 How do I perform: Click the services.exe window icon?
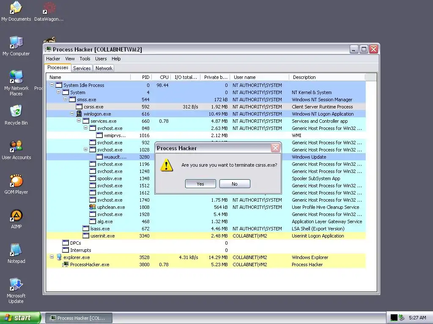86,121
